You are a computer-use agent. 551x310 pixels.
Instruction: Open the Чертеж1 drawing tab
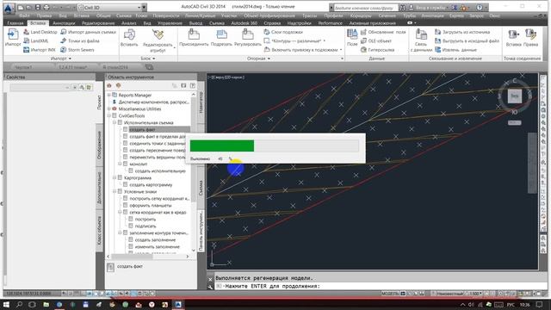[23, 67]
